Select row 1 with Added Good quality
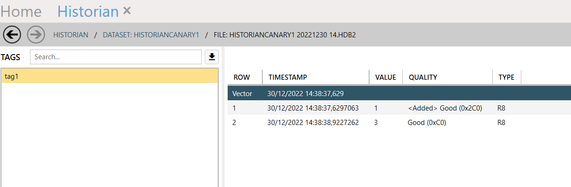 point(399,108)
